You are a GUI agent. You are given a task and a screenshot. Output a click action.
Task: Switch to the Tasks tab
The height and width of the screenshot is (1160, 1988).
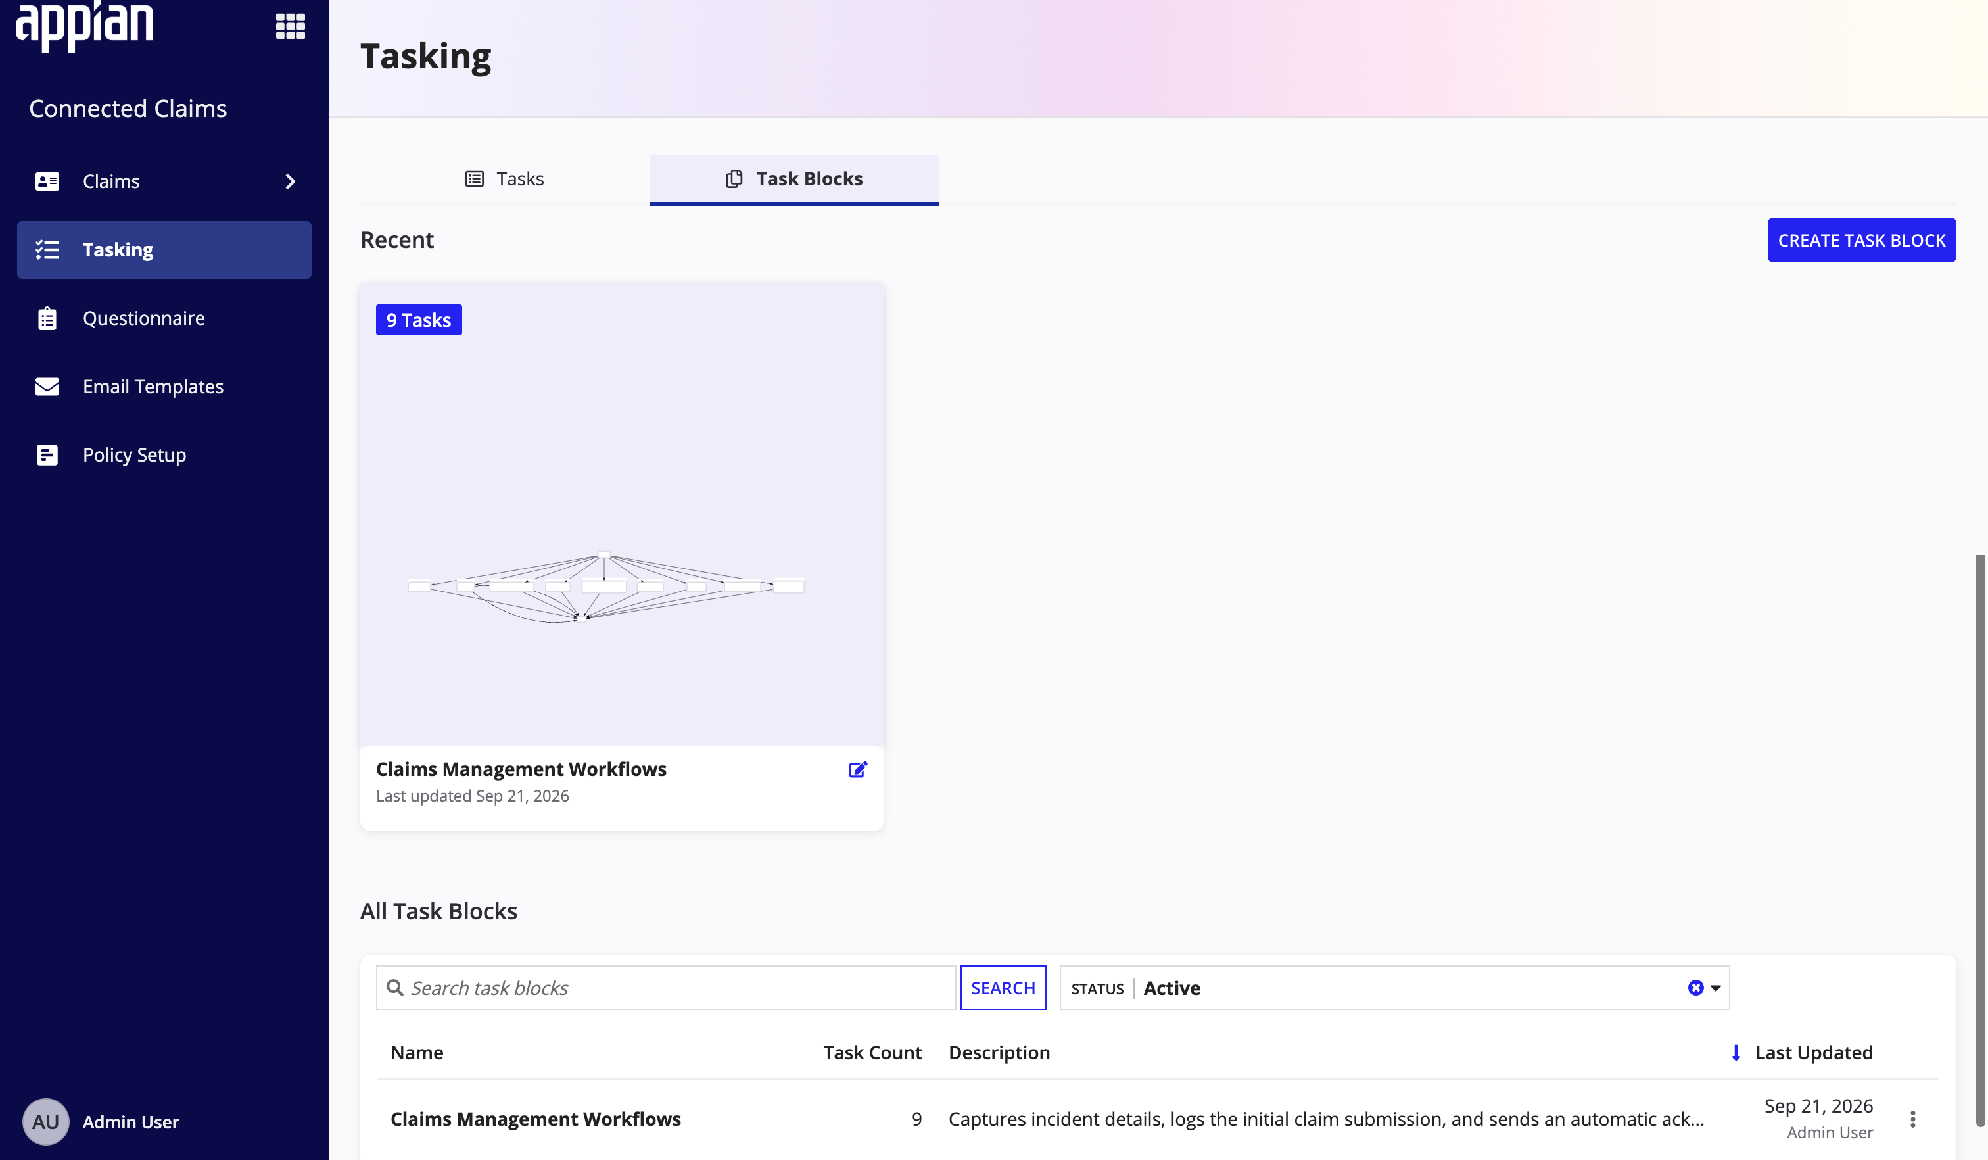[505, 179]
